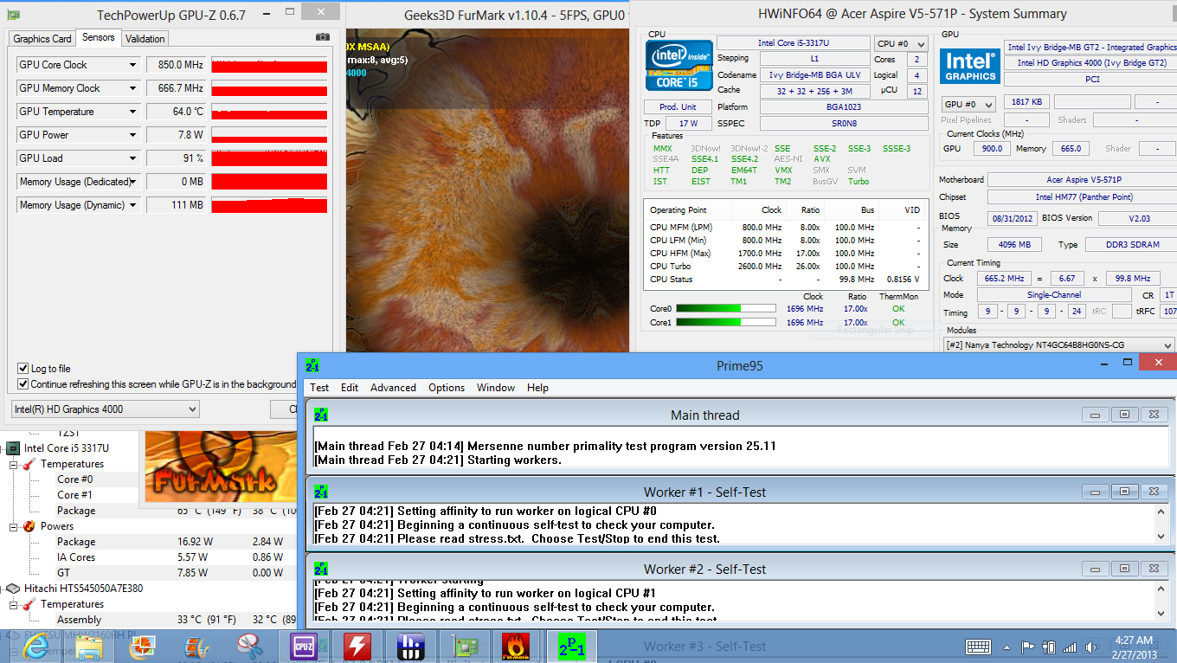Screen dimensions: 1177x663
Task: Open the Help menu in Prime95
Action: pos(537,388)
